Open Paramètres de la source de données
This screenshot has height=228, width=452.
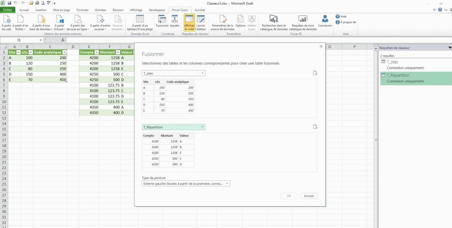tap(222, 22)
